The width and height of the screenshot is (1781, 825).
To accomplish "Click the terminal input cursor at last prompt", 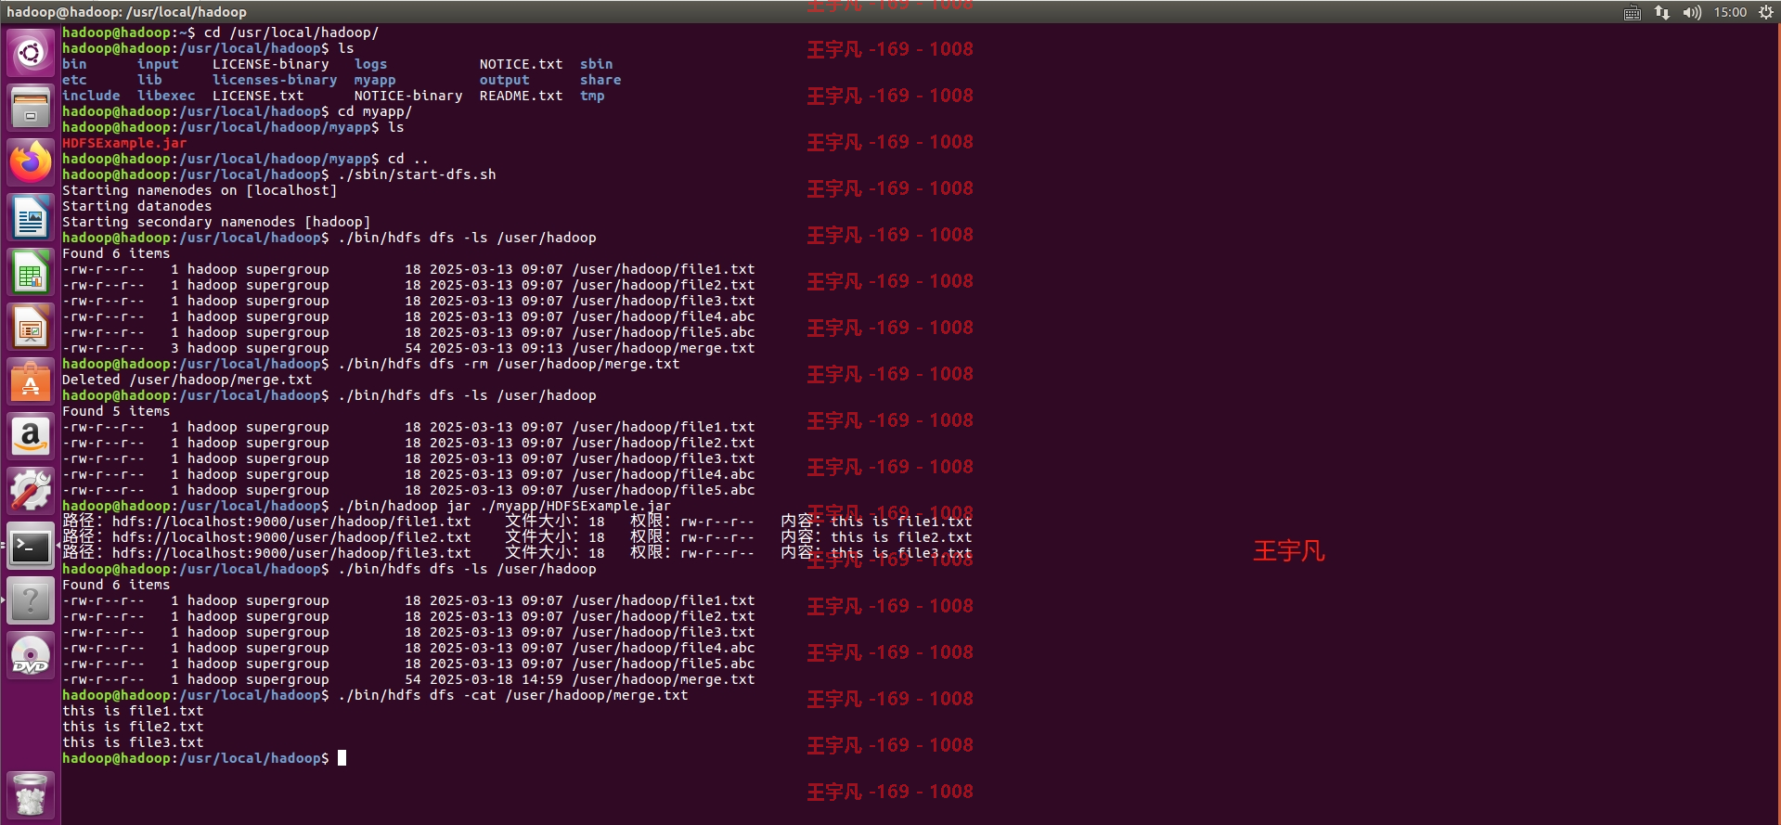I will 342,758.
